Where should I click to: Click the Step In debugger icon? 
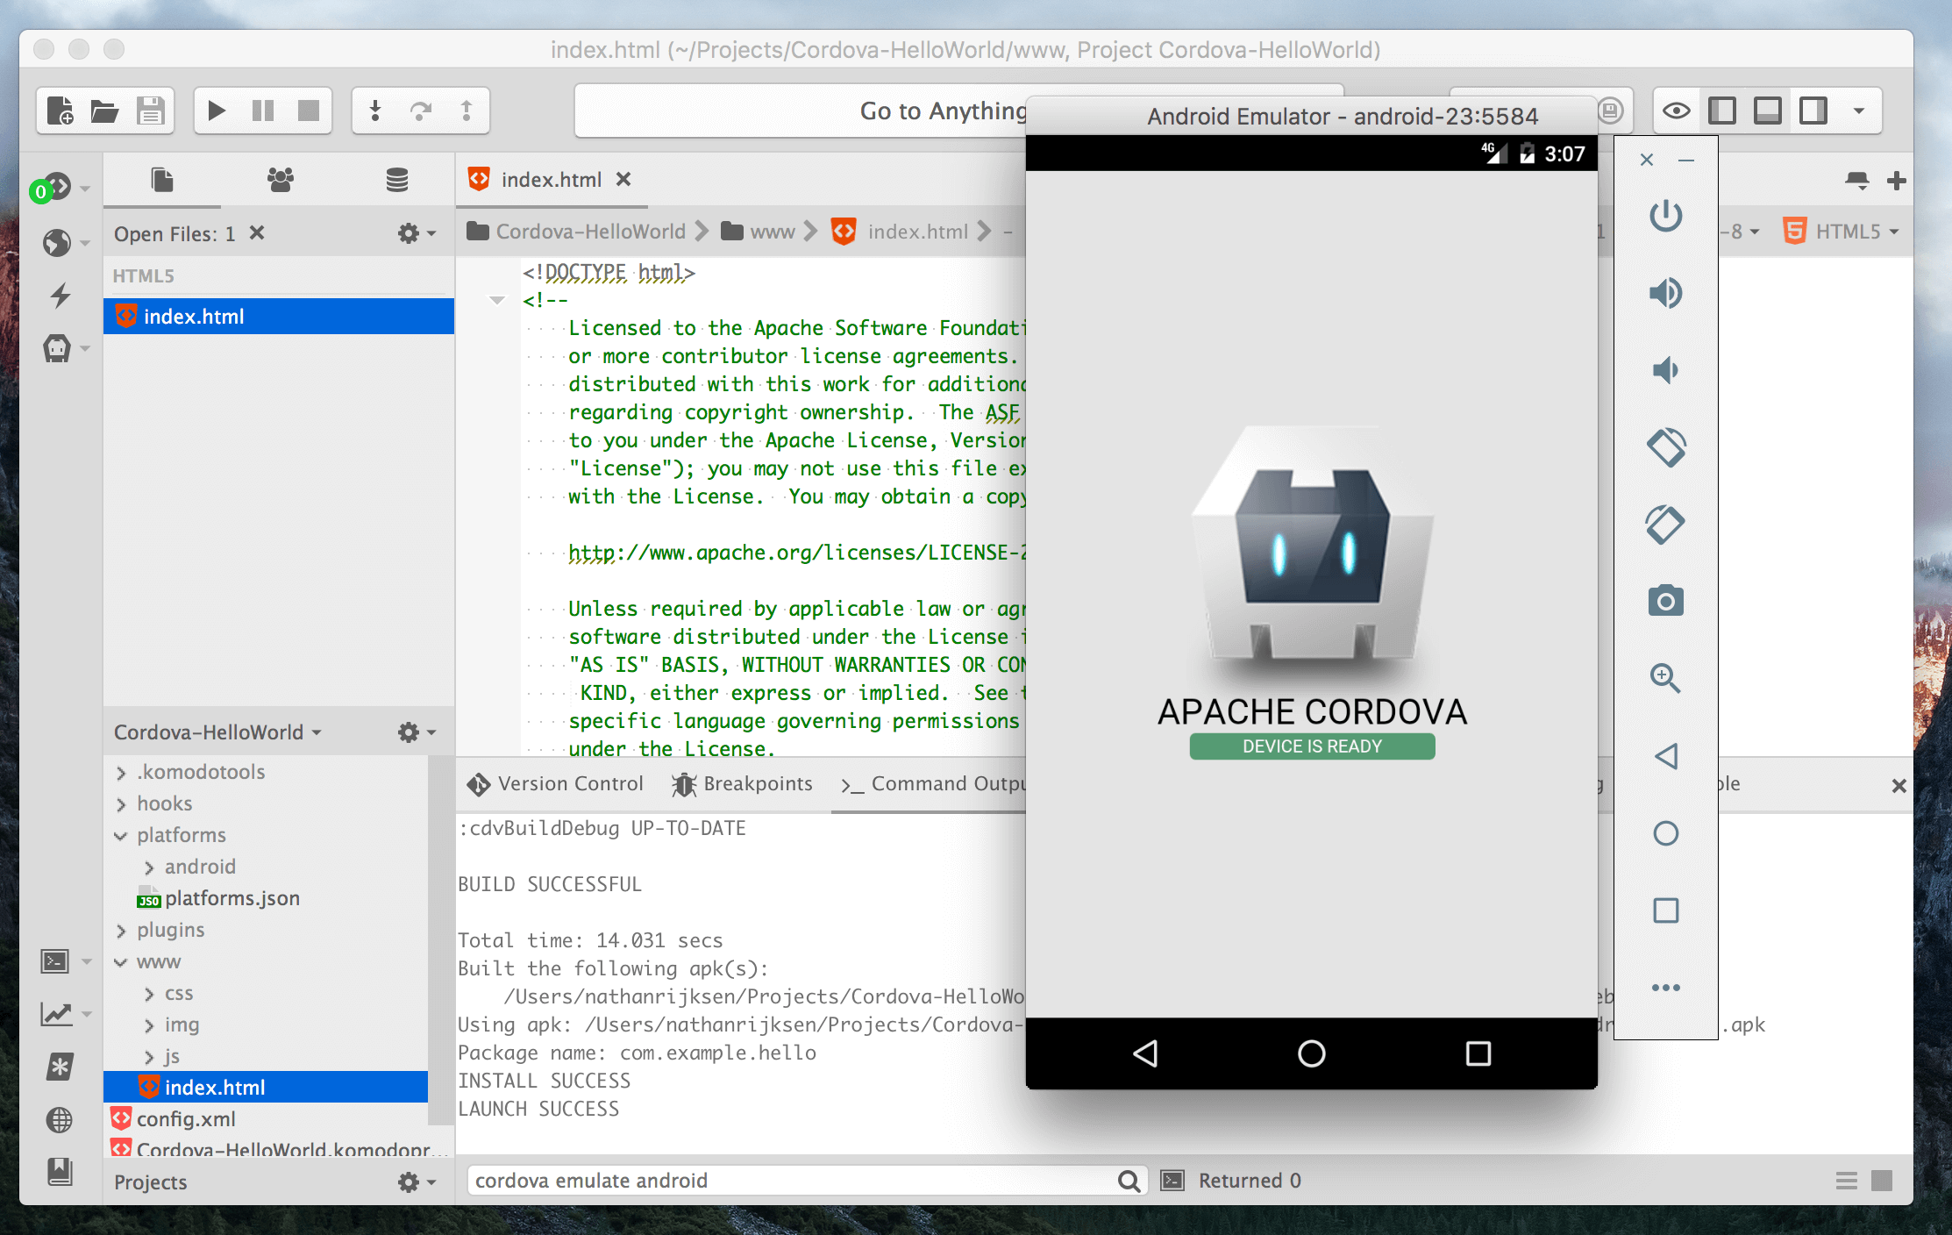tap(375, 111)
